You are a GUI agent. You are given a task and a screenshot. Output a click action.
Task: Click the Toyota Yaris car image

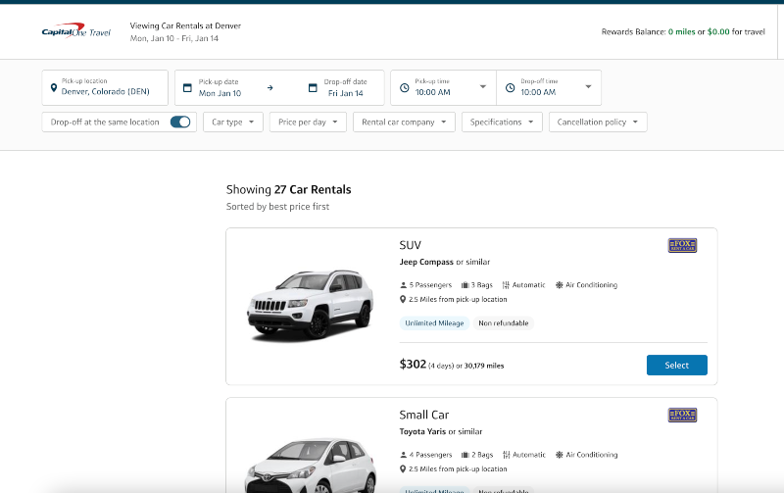pyautogui.click(x=309, y=461)
